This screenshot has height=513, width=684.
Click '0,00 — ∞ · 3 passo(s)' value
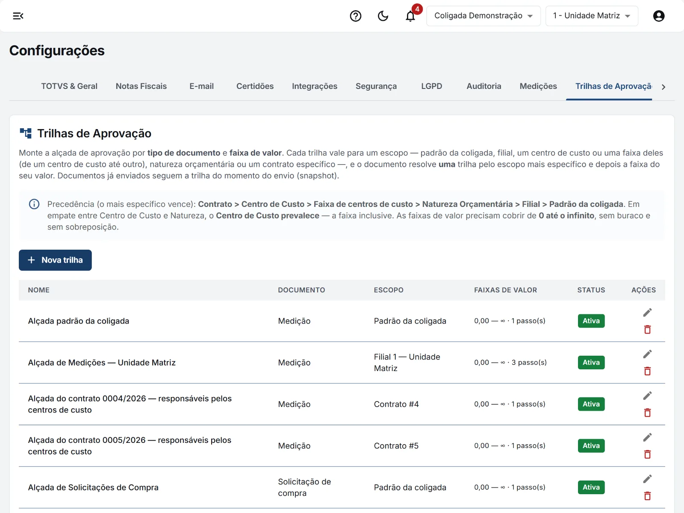pyautogui.click(x=510, y=363)
